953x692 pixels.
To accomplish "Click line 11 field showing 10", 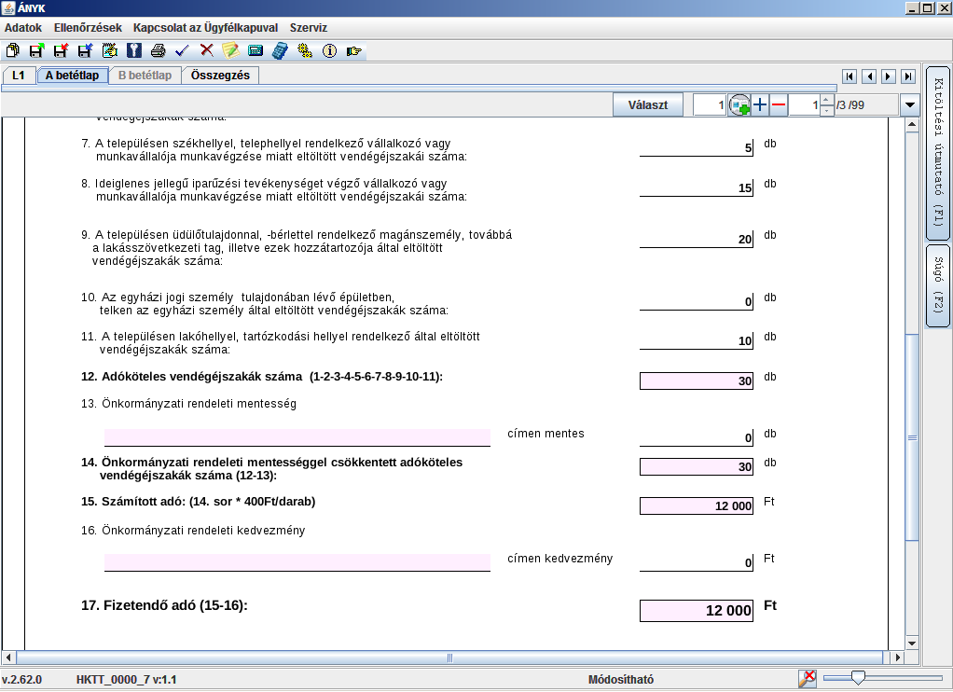I will [x=697, y=340].
